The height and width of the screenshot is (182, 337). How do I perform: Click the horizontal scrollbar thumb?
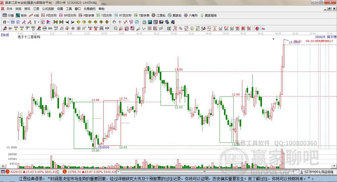click(205, 172)
